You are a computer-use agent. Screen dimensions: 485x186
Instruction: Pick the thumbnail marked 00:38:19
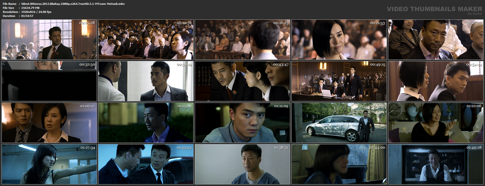(x=146, y=81)
